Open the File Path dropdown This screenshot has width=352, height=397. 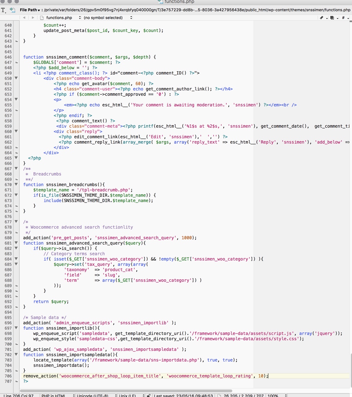click(x=30, y=10)
